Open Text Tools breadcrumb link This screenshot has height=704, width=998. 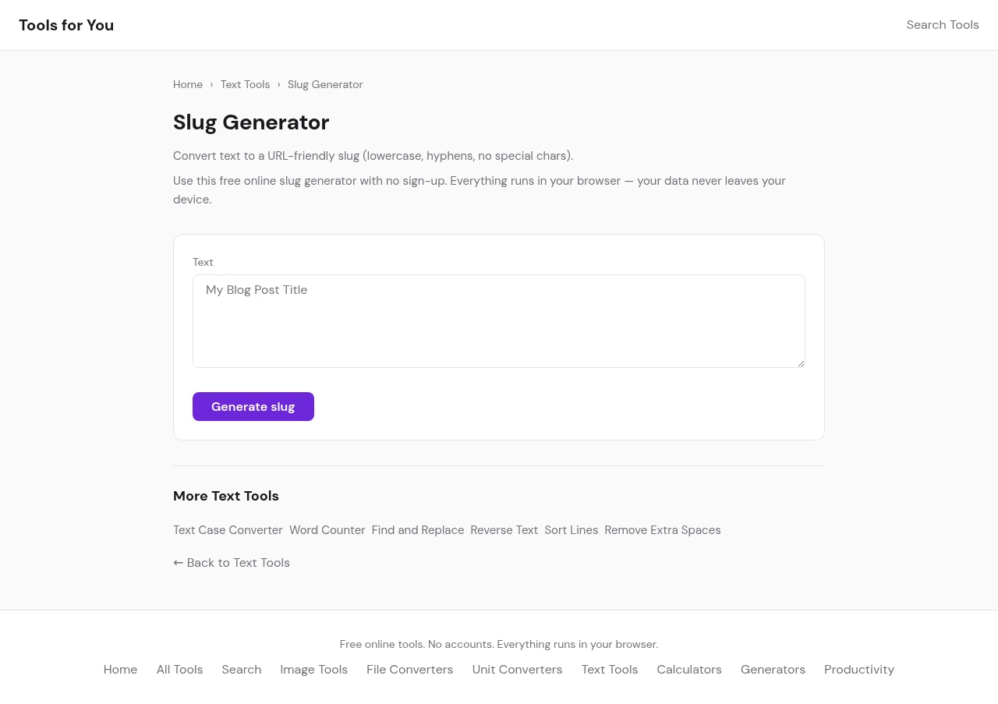[x=245, y=84]
